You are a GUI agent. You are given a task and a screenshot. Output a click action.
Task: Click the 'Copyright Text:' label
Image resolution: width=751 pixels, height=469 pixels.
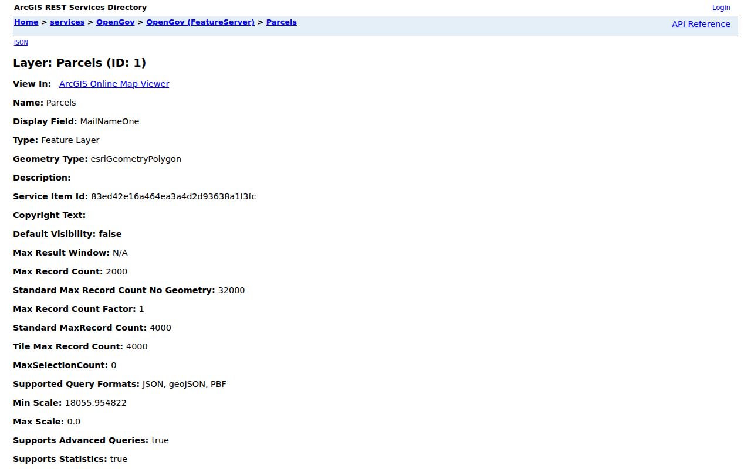[x=49, y=215]
